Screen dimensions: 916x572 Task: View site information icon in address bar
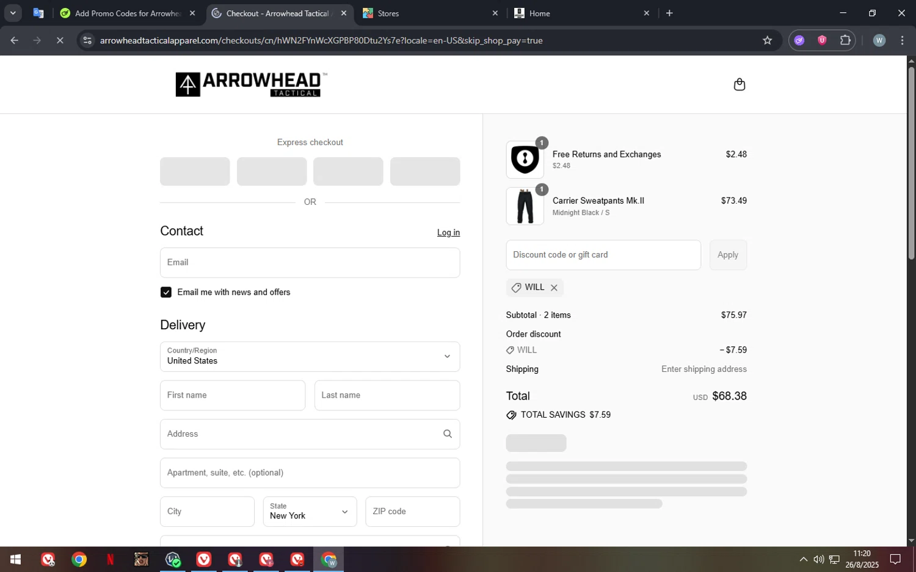(x=87, y=40)
